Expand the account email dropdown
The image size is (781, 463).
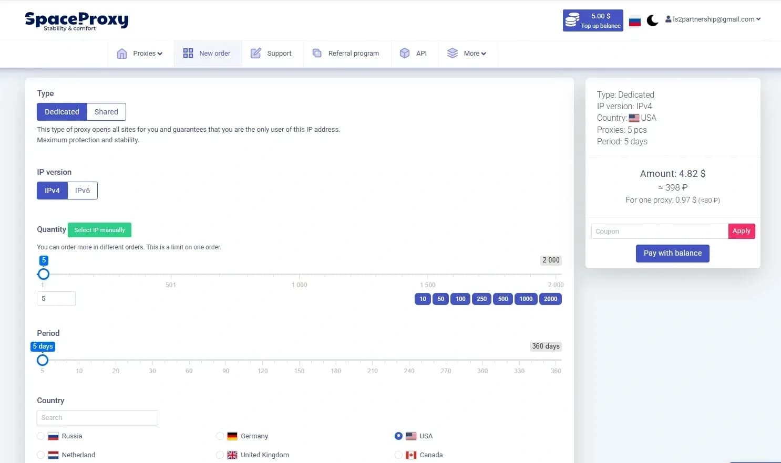[x=713, y=19]
